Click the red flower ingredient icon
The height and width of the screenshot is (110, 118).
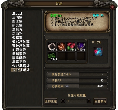(x=71, y=46)
